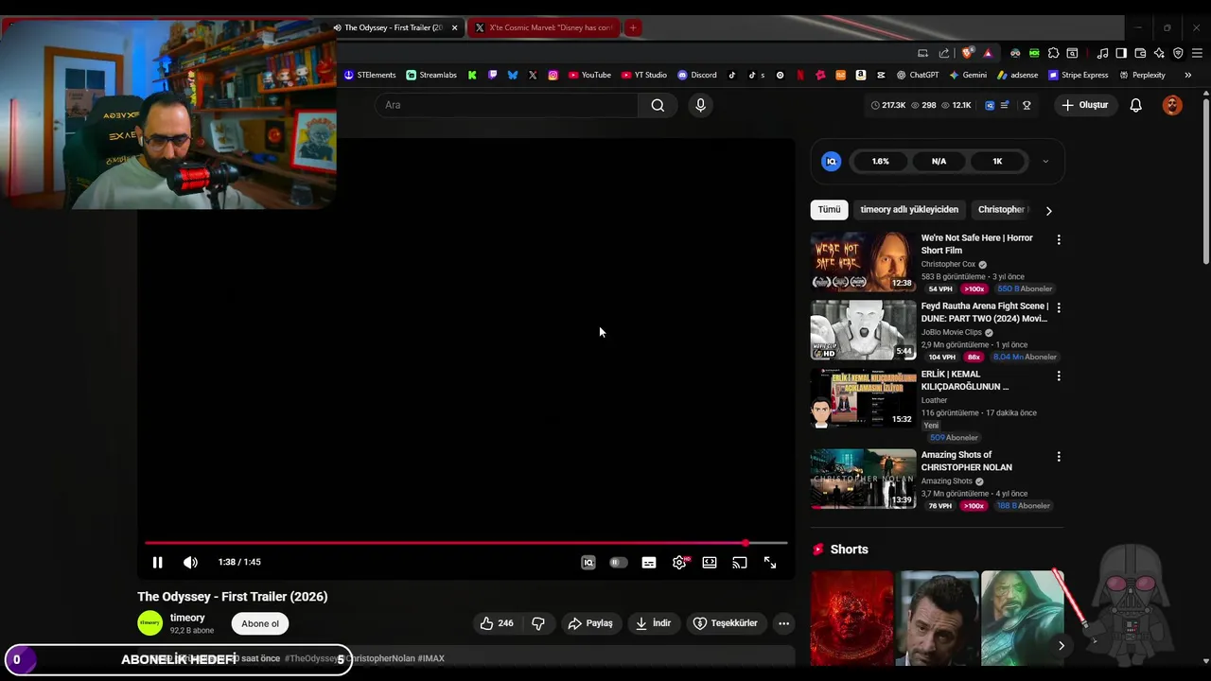Click the #IMAX hashtag in description
This screenshot has height=681, width=1211.
click(431, 658)
